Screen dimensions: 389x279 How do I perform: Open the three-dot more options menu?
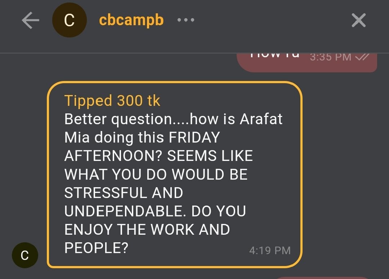[186, 20]
